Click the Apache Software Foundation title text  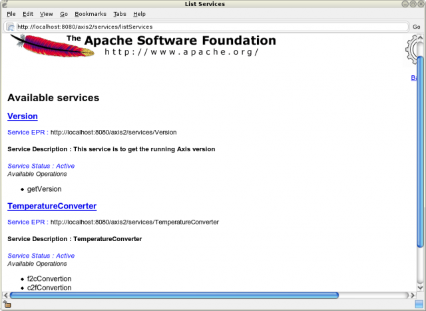pyautogui.click(x=172, y=40)
